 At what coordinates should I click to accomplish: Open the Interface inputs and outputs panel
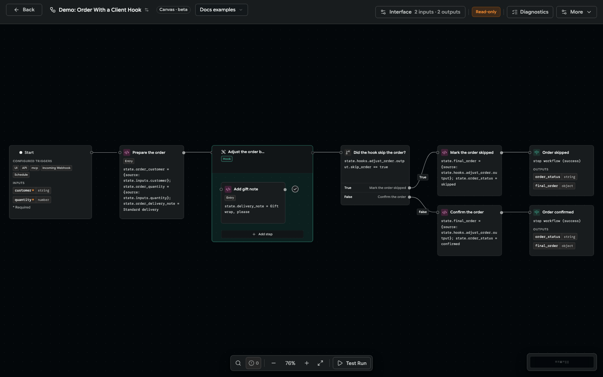click(420, 12)
